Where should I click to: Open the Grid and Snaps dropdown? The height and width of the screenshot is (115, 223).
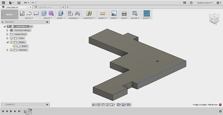point(124,105)
